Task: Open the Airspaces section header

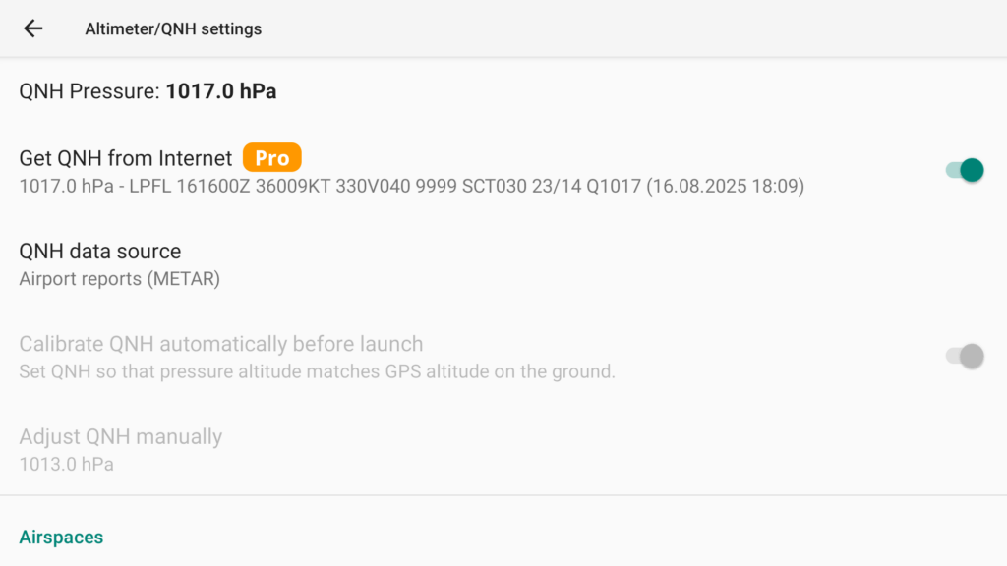Action: (x=61, y=538)
